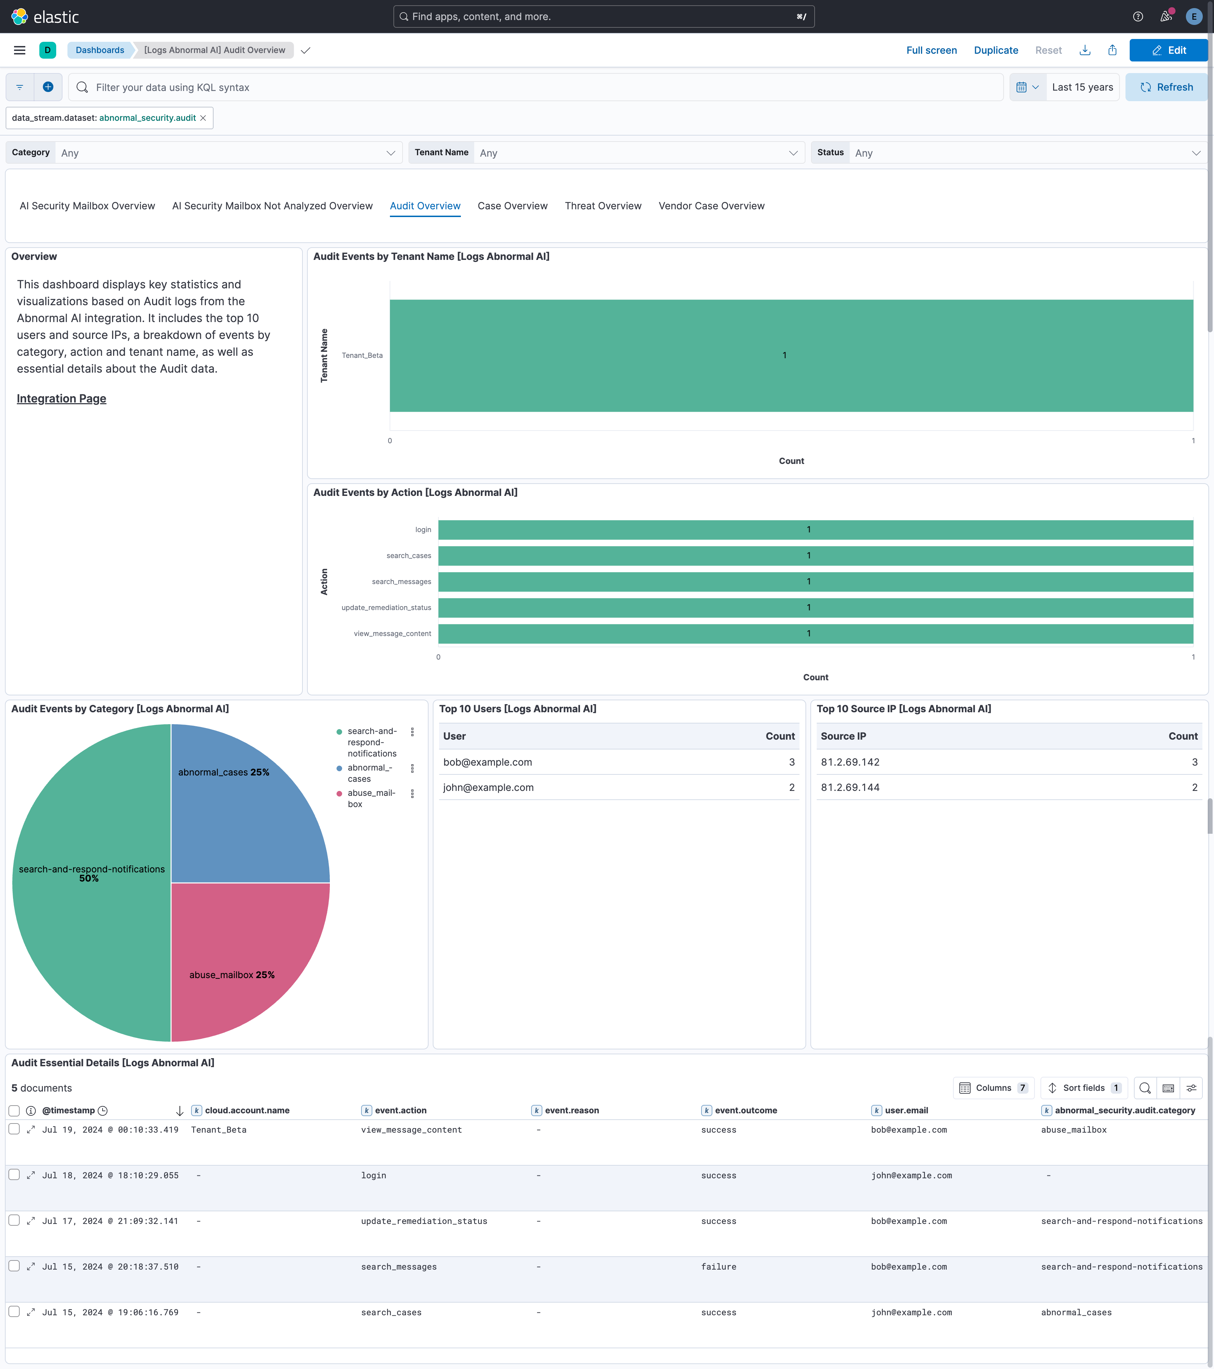Screen dimensions: 1214x1369
Task: Open the filter options icon beside the KQL bar
Action: pyautogui.click(x=19, y=87)
